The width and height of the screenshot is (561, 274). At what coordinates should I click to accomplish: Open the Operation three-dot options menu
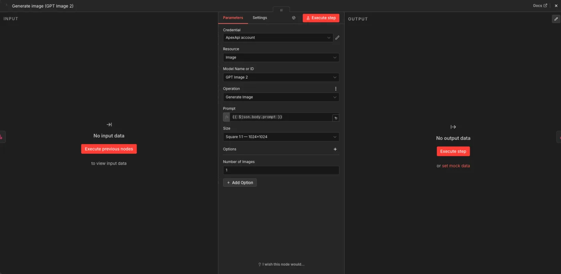pos(336,89)
